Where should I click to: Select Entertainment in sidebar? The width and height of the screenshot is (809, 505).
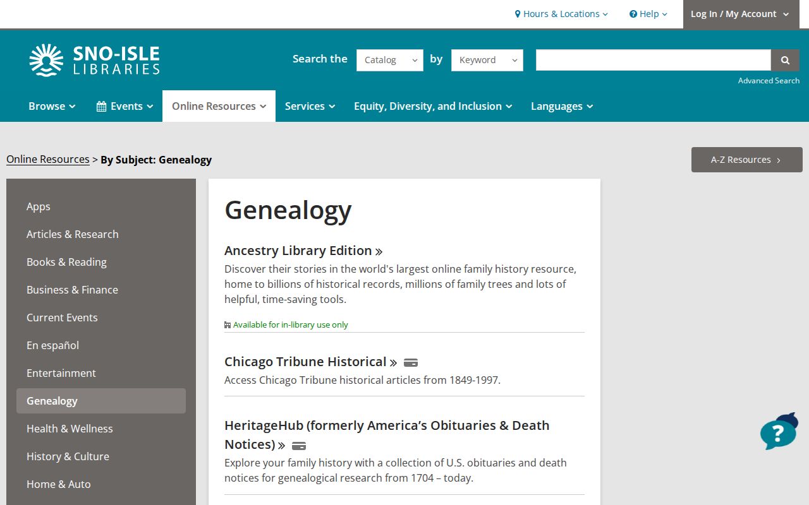(x=101, y=373)
